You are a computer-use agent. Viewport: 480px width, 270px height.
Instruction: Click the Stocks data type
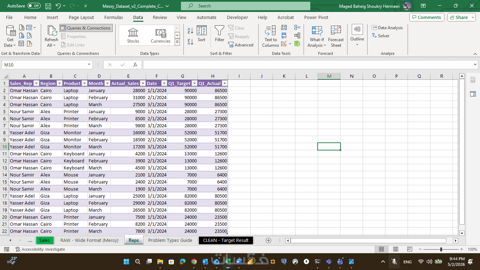point(133,36)
